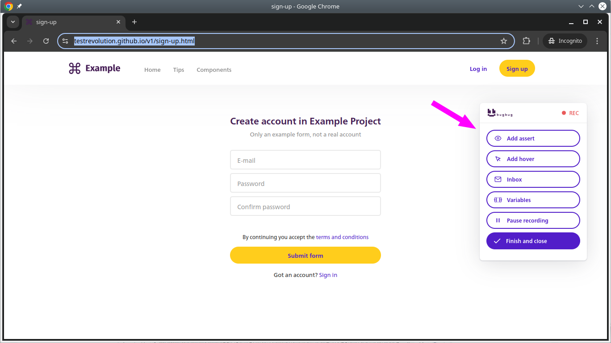Open Variables in bugbug recorder
Image resolution: width=611 pixels, height=343 pixels.
pyautogui.click(x=533, y=200)
